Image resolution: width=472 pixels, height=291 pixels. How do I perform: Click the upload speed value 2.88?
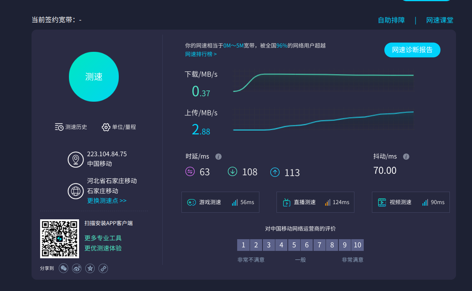point(201,129)
